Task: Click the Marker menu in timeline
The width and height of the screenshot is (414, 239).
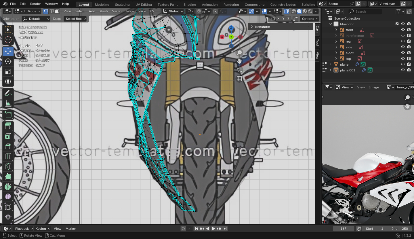Action: coord(71,229)
